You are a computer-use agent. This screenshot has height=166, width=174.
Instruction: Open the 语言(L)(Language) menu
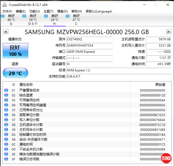click(x=99, y=11)
